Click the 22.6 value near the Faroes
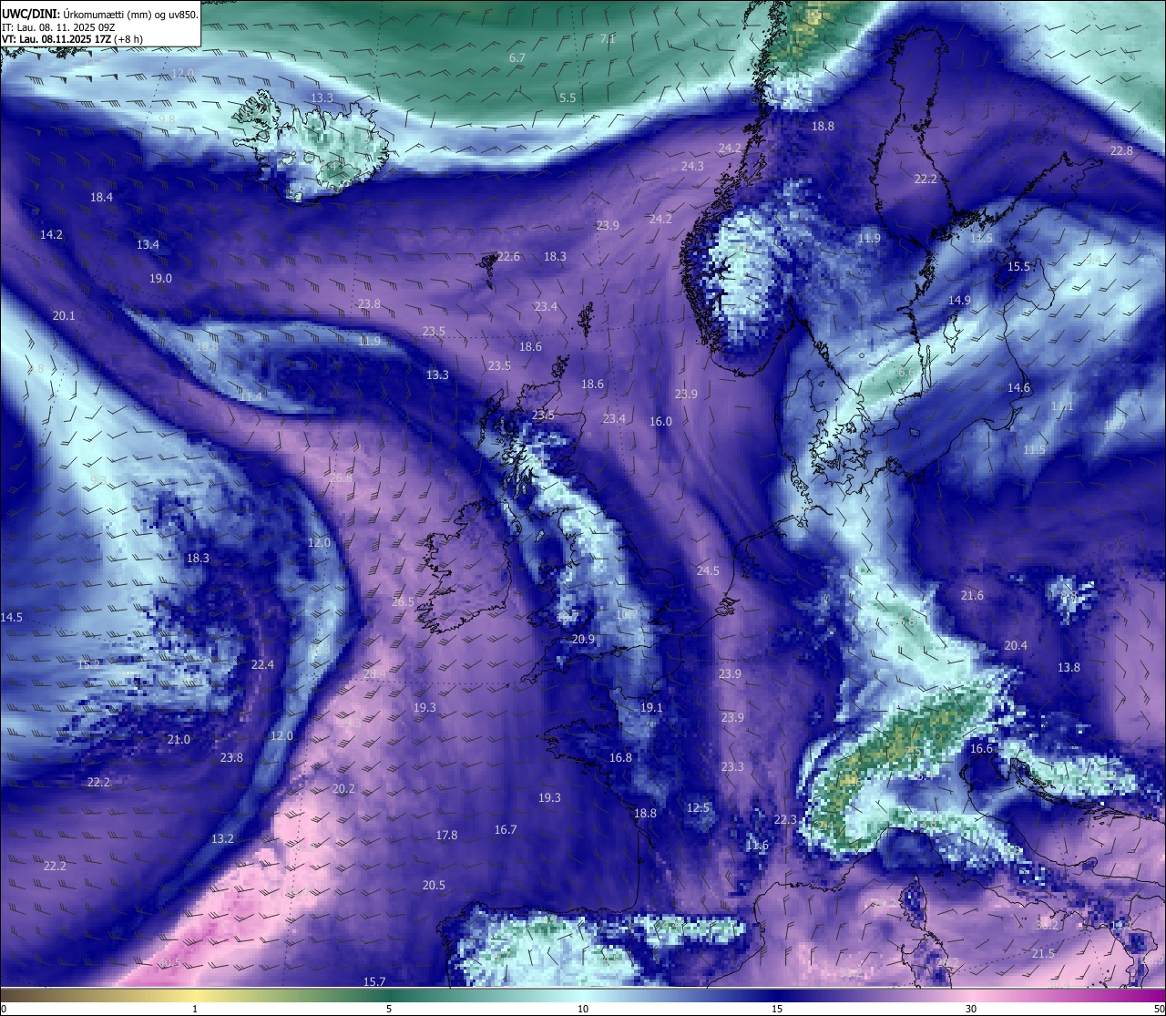Image resolution: width=1166 pixels, height=1016 pixels. click(x=508, y=256)
